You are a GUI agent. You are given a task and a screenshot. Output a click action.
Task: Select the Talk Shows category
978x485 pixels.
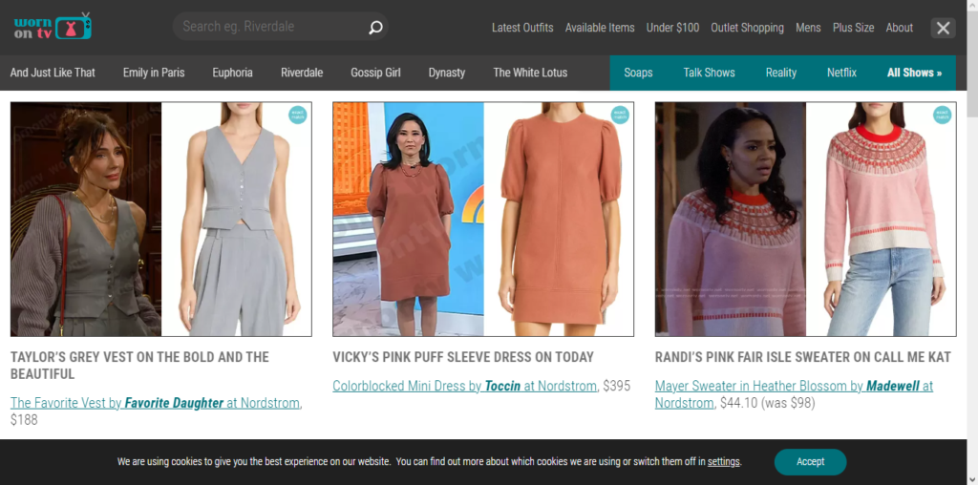click(709, 73)
